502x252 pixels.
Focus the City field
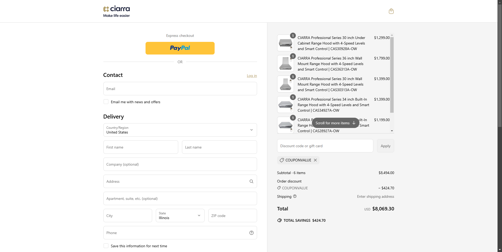pos(128,215)
